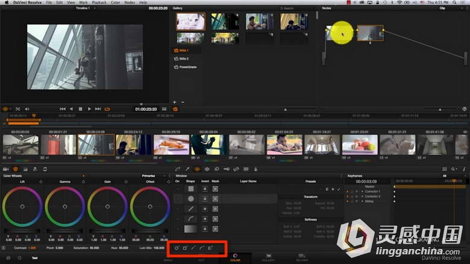The image size is (470, 264).
Task: Expand the Corrector 2 keyframe track
Action: 362,197
